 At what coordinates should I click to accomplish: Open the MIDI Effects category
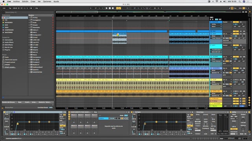click(9, 45)
